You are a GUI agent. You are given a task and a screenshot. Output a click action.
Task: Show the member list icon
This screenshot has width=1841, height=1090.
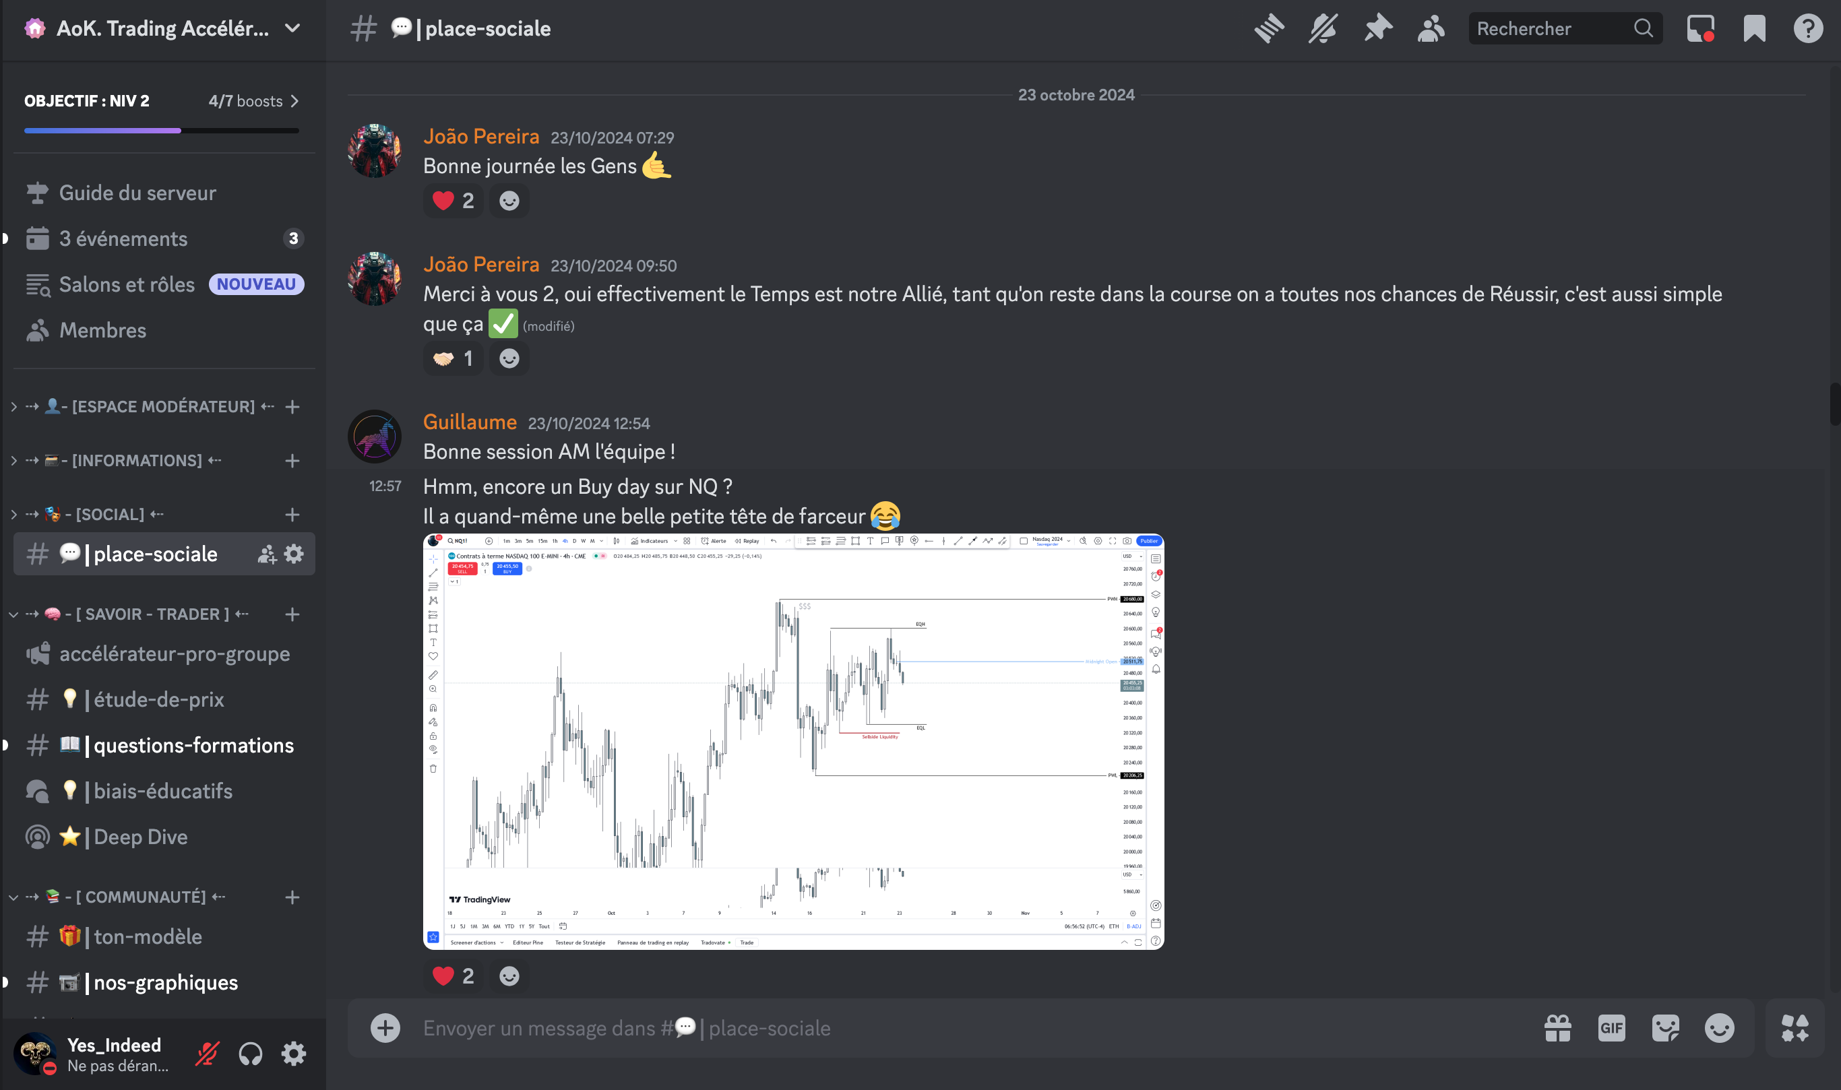coord(1431,29)
